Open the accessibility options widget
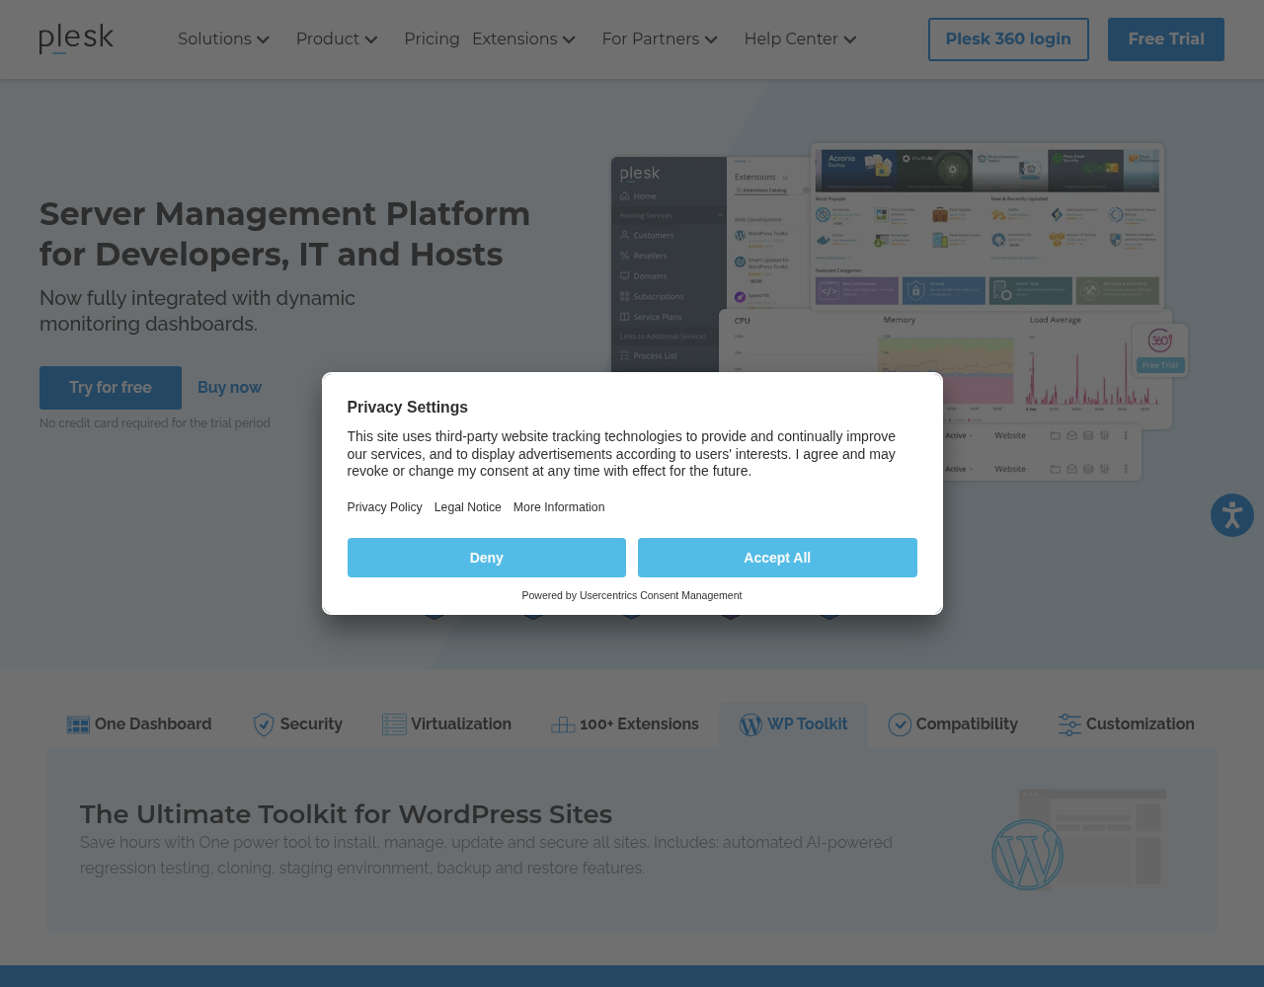The height and width of the screenshot is (987, 1264). point(1232,515)
